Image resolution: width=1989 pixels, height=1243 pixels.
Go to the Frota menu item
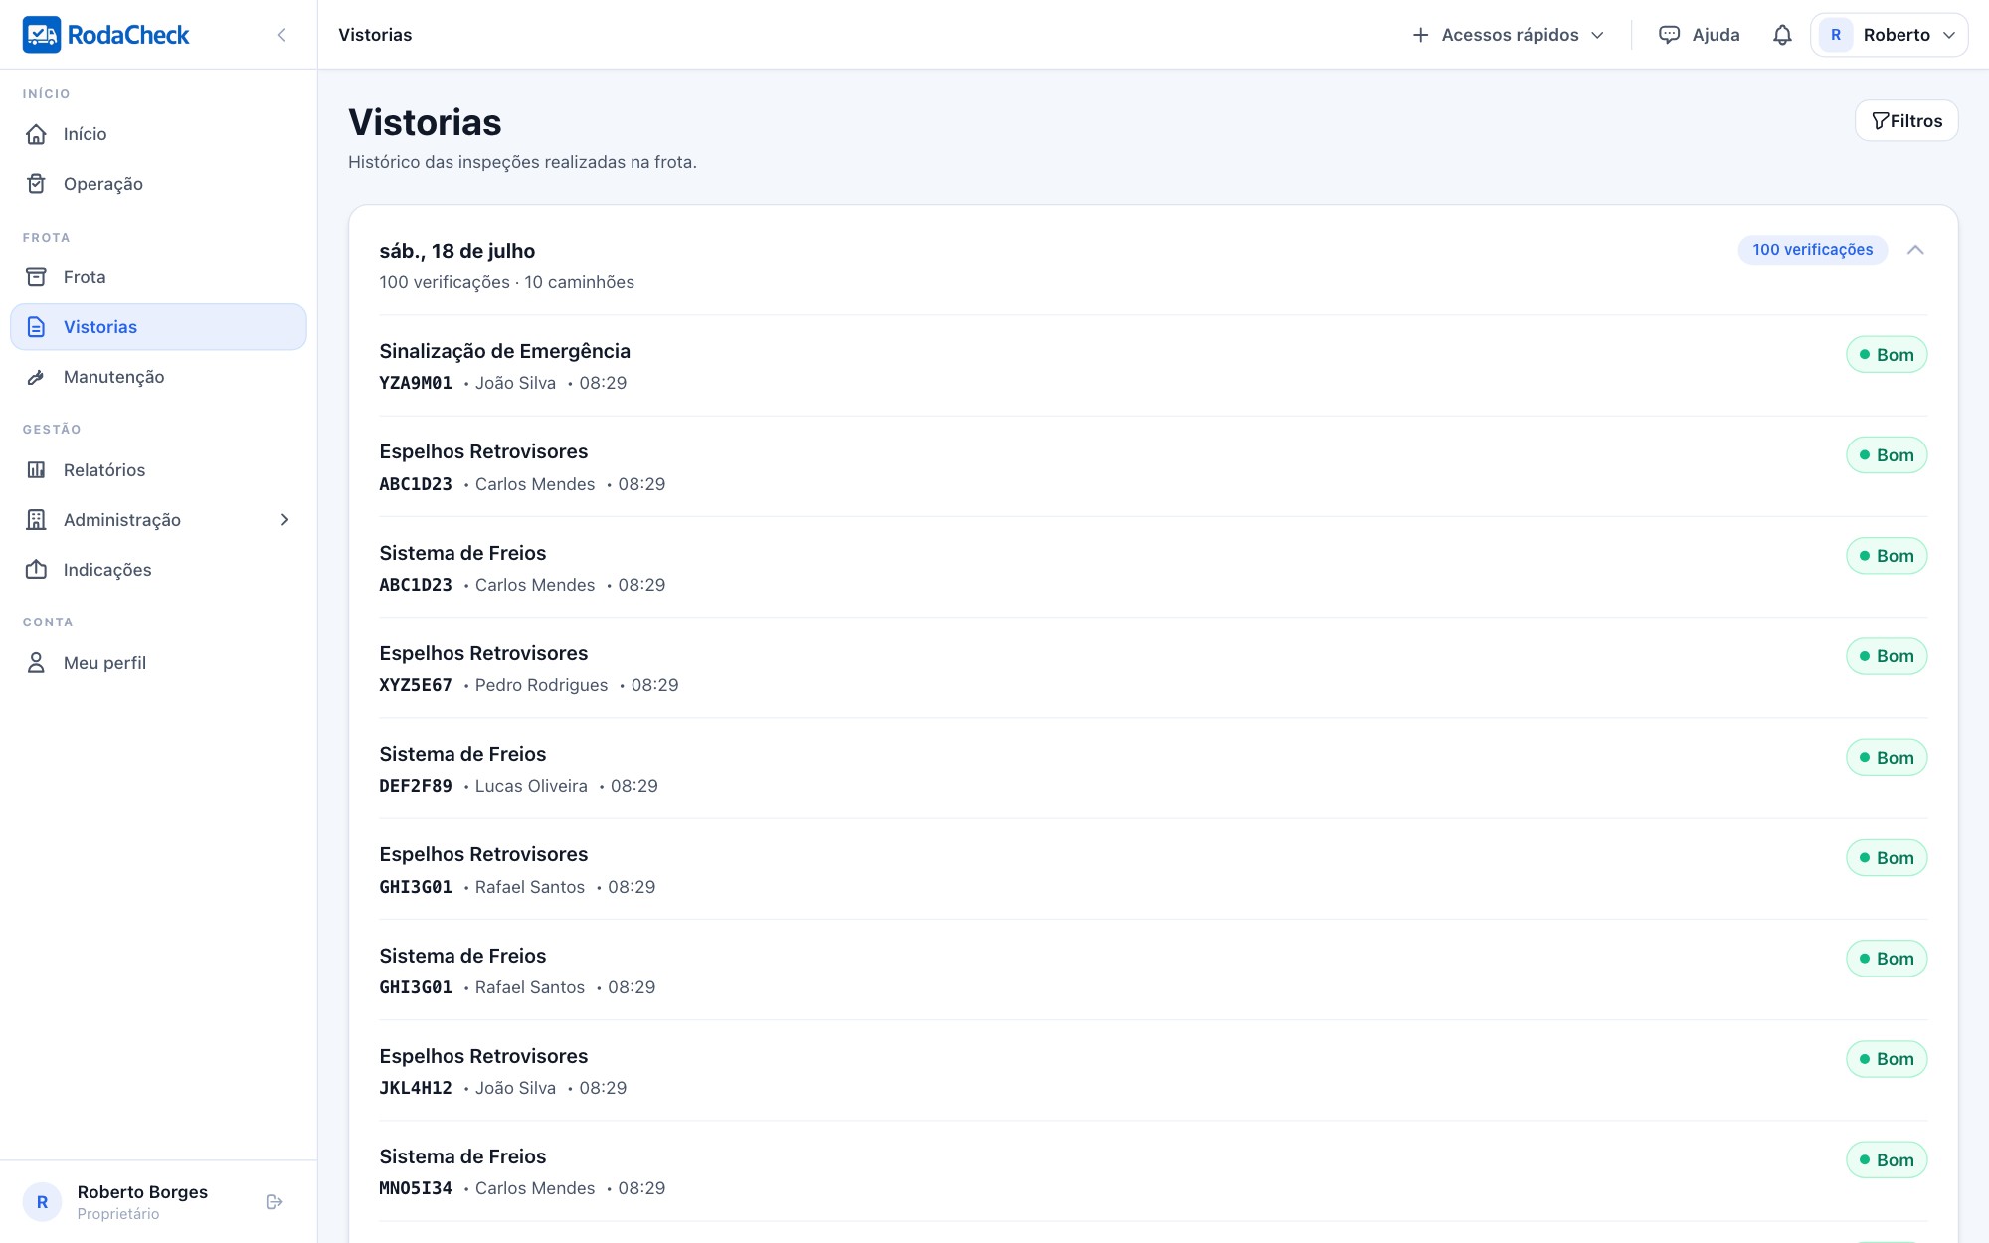pos(159,277)
